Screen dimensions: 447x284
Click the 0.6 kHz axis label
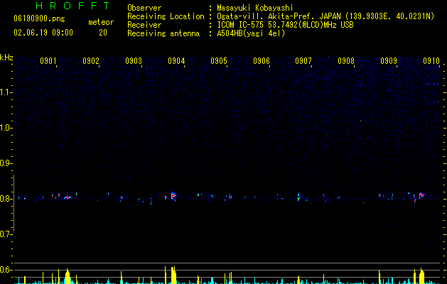pyautogui.click(x=6, y=270)
